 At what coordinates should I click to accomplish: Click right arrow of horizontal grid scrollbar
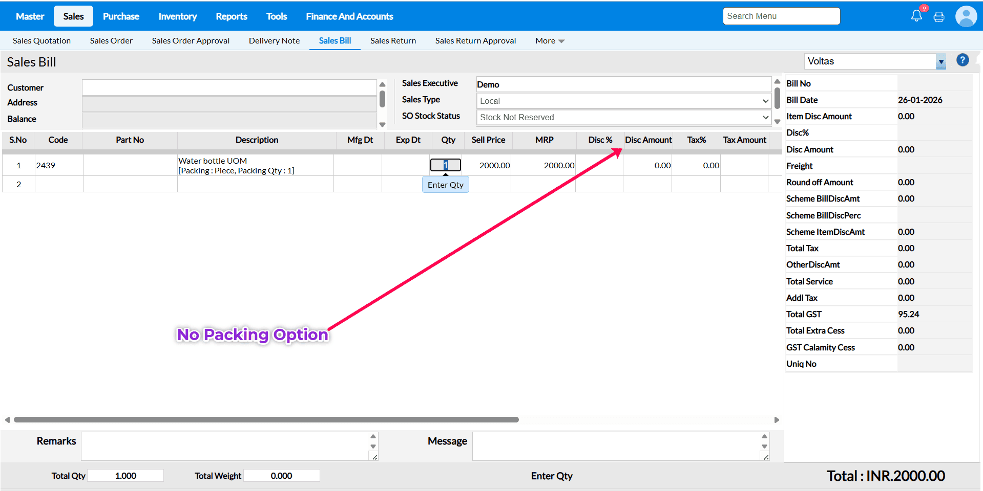[x=777, y=420]
